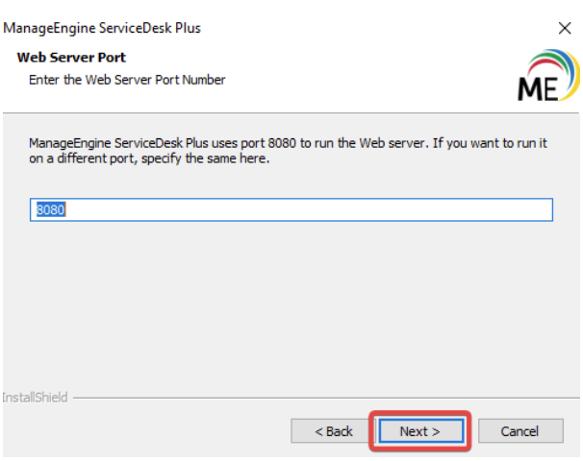This screenshot has width=583, height=461.
Task: Click the empty area left of Back button
Action: 144,431
